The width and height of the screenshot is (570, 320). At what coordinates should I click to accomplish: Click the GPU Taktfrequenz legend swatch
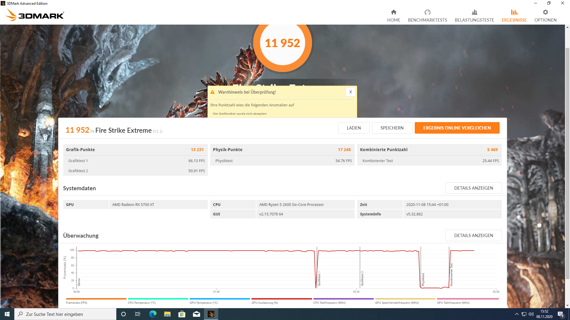coord(467,299)
